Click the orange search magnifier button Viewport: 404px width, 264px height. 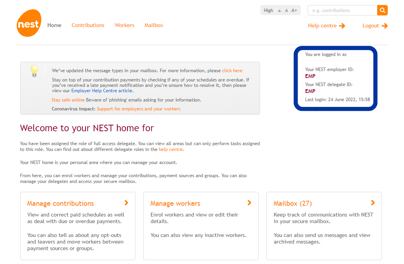tap(382, 10)
